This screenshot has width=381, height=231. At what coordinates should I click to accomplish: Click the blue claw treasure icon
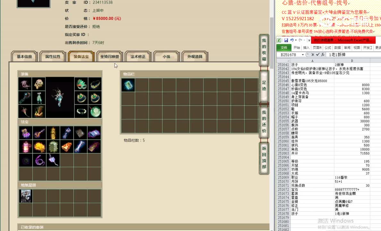tap(67, 133)
